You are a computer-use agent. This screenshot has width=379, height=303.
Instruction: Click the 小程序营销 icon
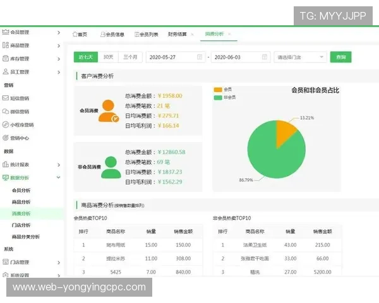pos(6,125)
